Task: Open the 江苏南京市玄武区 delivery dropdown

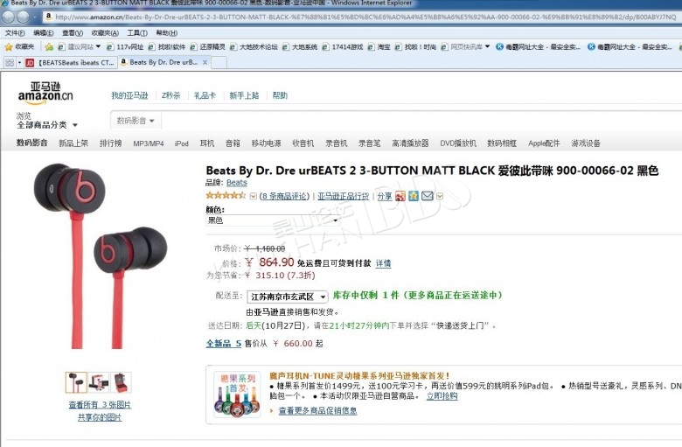Action: coord(287,297)
